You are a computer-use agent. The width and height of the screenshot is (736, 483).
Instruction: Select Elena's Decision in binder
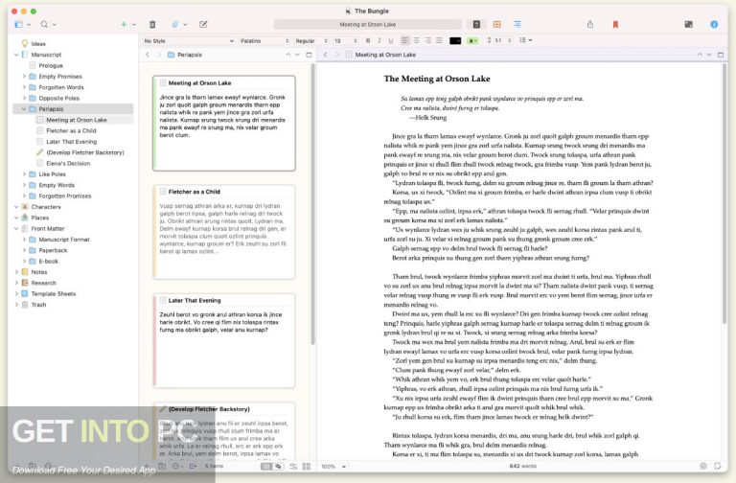point(68,163)
